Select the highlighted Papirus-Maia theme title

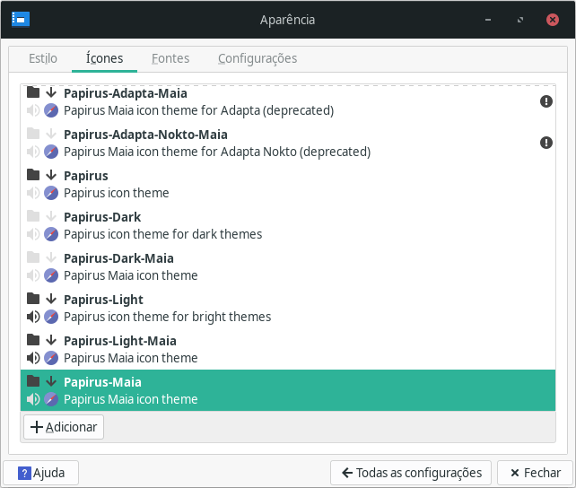(102, 382)
